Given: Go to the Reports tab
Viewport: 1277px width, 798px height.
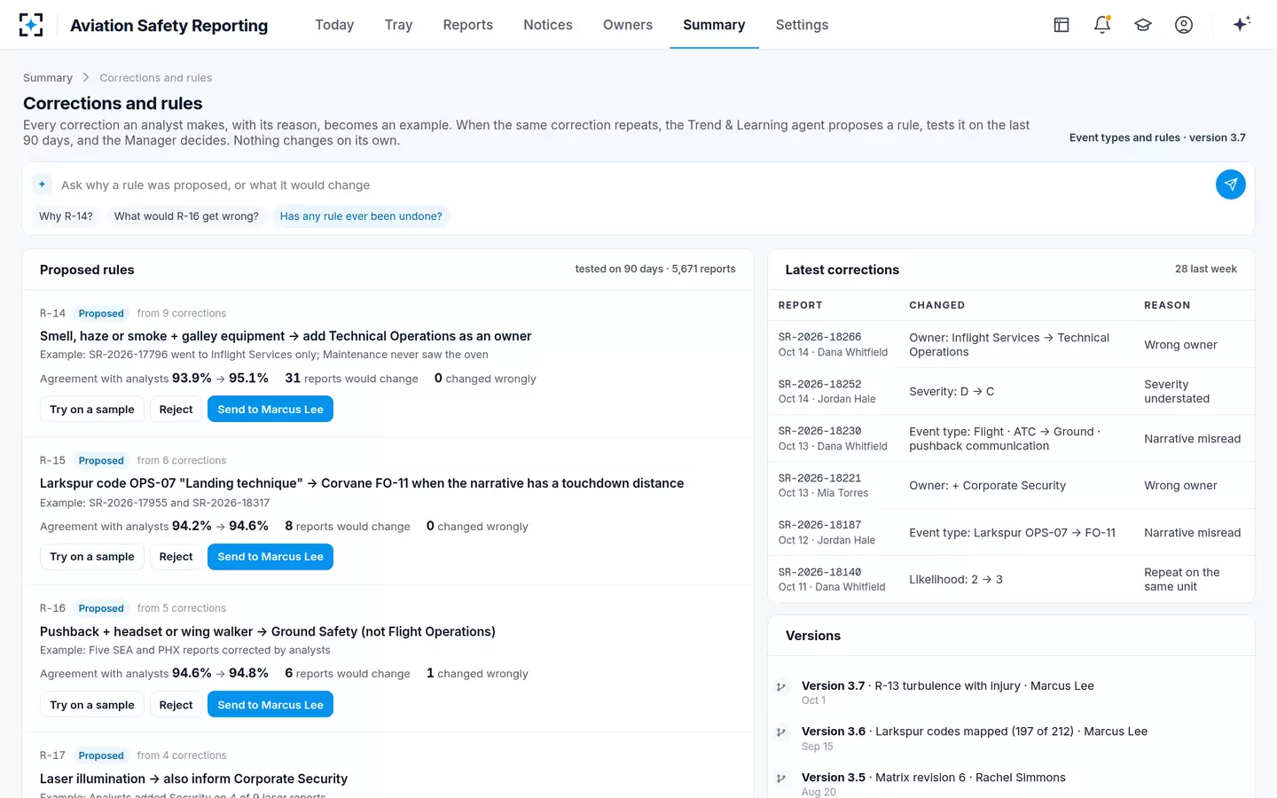Looking at the screenshot, I should point(468,25).
